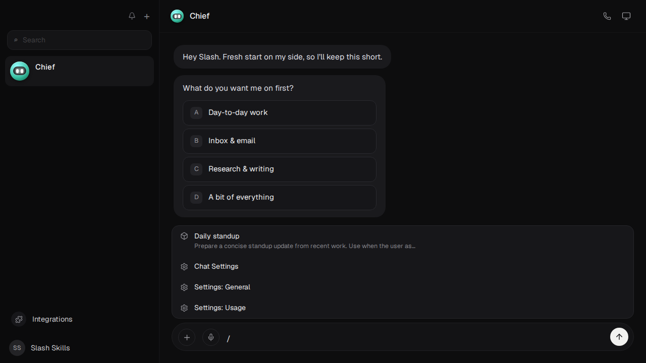Select Chat Settings command
This screenshot has width=646, height=363.
pos(403,266)
